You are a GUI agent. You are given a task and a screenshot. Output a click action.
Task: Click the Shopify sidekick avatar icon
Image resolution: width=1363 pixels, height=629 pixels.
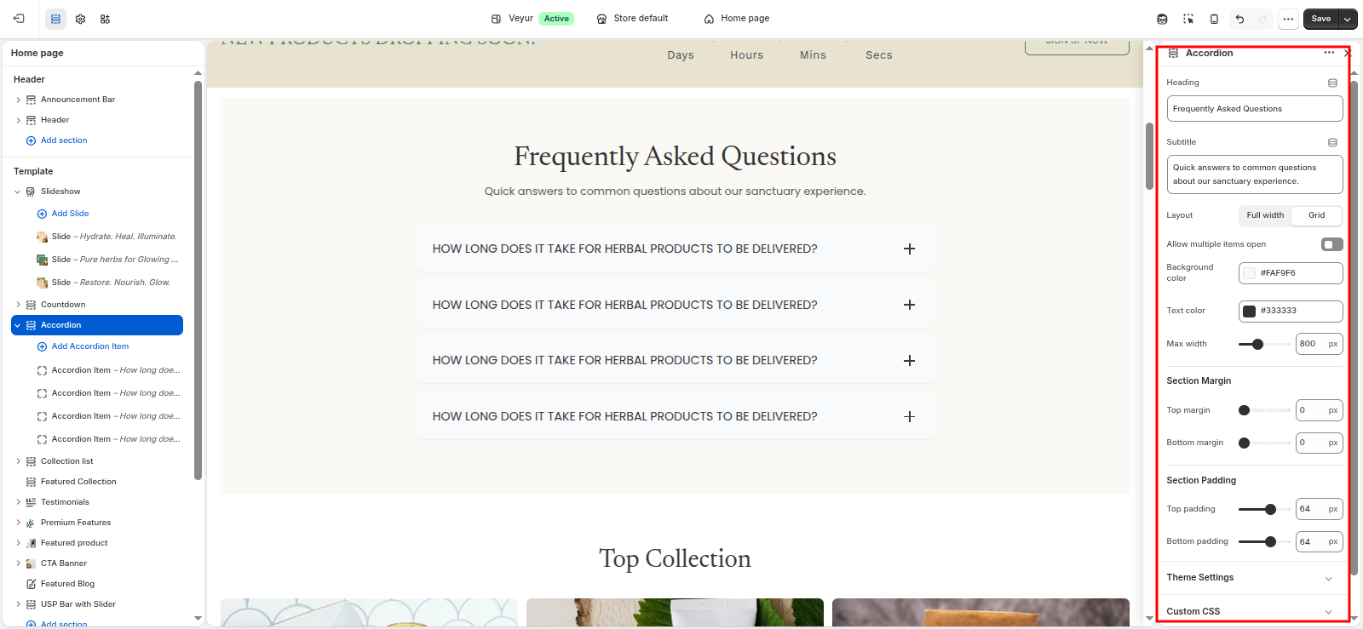[x=1162, y=19]
